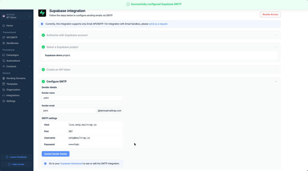Click the Integrations sidebar icon
Screen dimensions: 308x171
[4, 96]
